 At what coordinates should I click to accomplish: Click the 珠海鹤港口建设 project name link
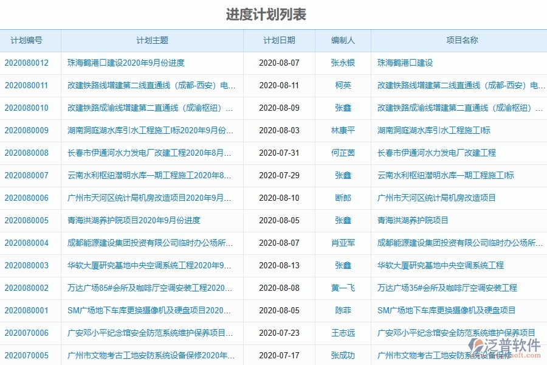(407, 63)
